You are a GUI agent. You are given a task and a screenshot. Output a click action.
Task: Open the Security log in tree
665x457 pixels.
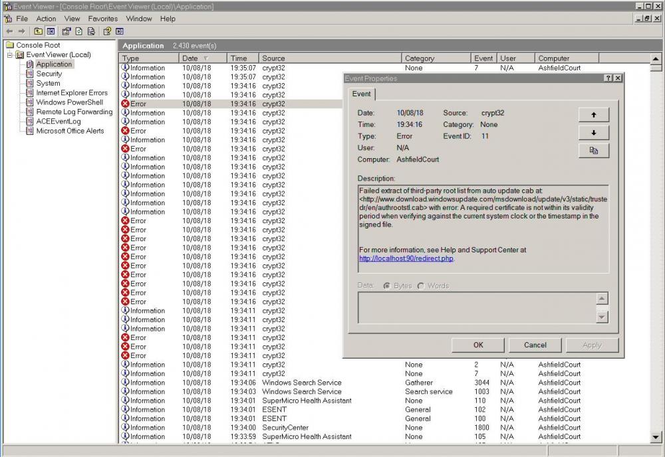(49, 74)
